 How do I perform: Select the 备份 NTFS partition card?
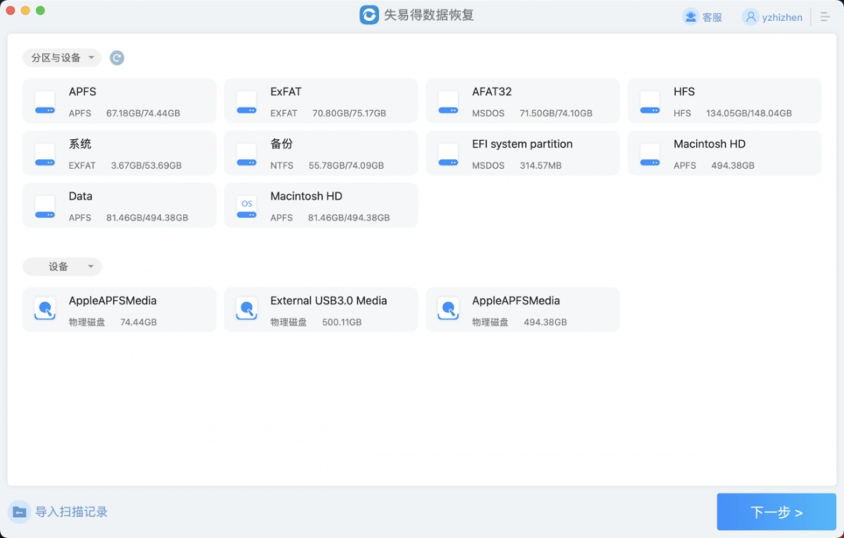click(x=320, y=153)
